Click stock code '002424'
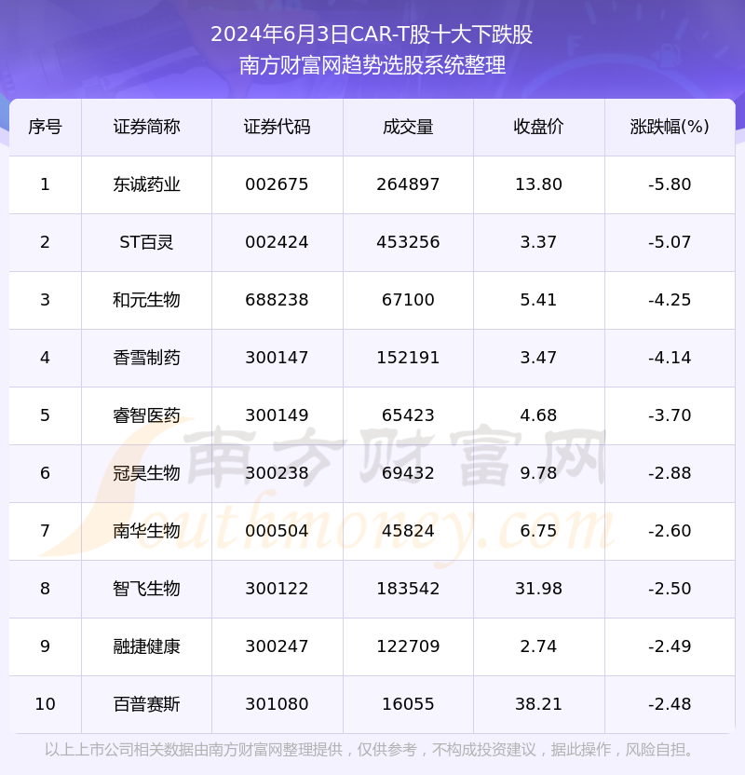 (277, 242)
